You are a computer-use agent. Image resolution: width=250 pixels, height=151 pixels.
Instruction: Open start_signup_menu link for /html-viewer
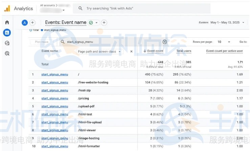pyautogui.click(x=55, y=131)
